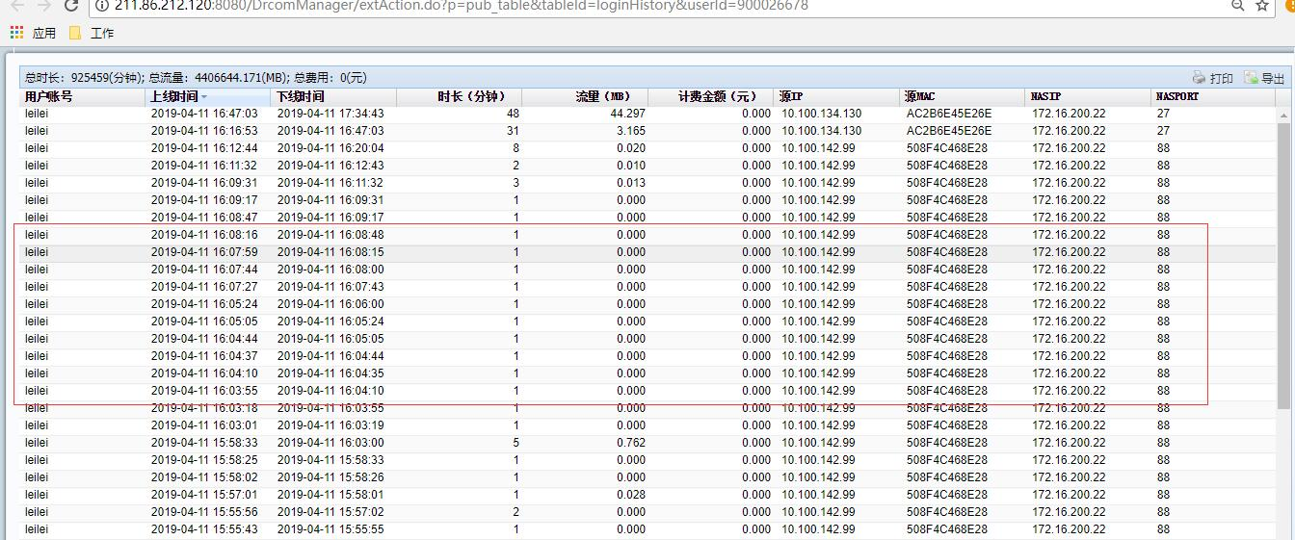Sort by the 用户账号 column header
The image size is (1295, 540).
coord(83,96)
